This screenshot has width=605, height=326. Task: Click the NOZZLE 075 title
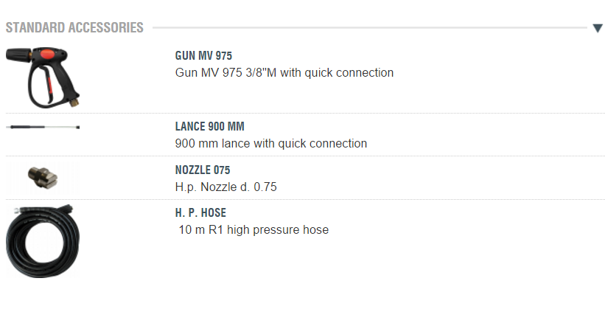203,170
